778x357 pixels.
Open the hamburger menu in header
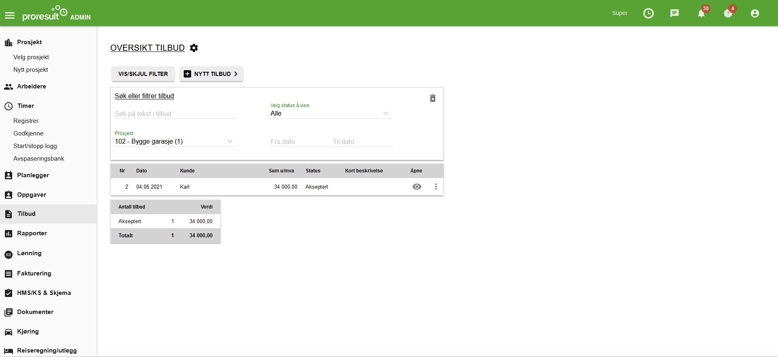10,15
